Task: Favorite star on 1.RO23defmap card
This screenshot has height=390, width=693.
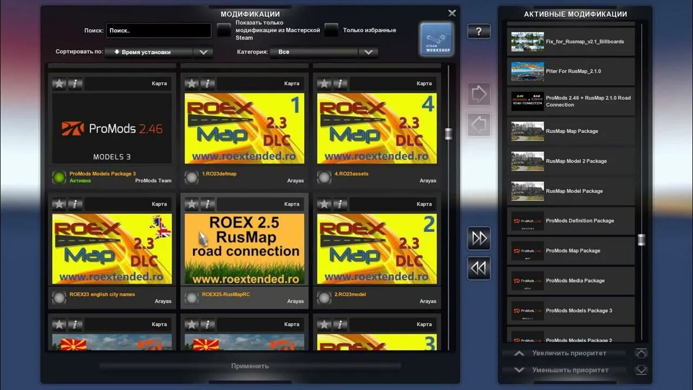Action: [x=192, y=83]
